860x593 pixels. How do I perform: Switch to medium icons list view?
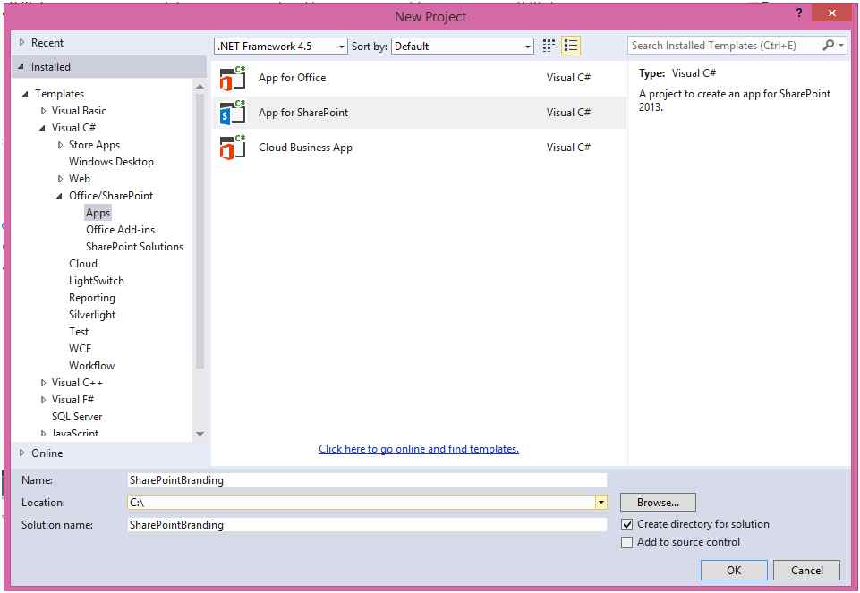coord(571,46)
